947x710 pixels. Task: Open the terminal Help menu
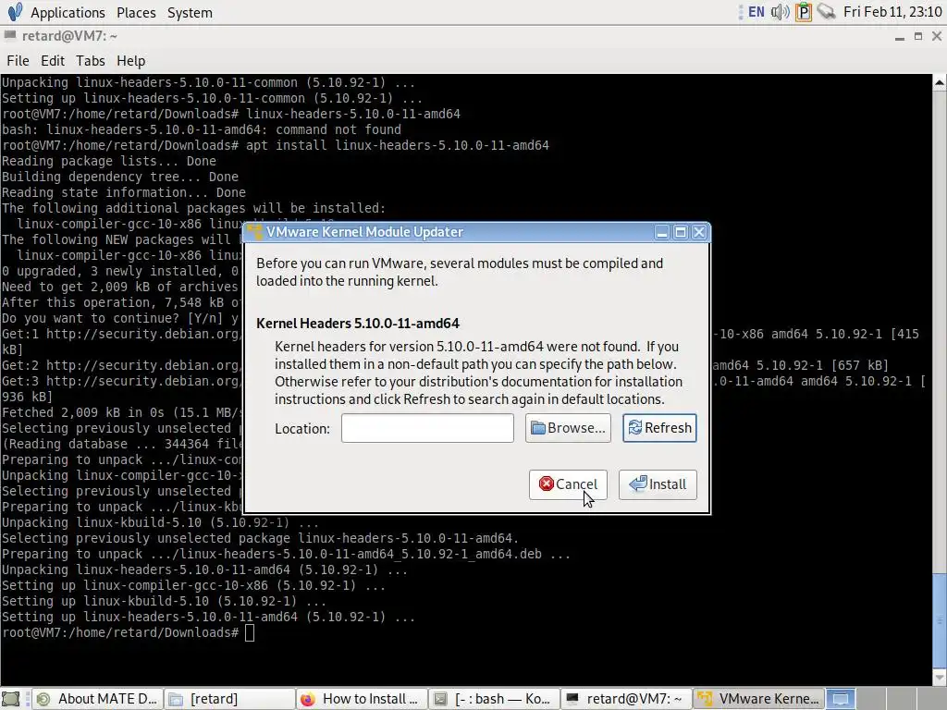[x=131, y=61]
